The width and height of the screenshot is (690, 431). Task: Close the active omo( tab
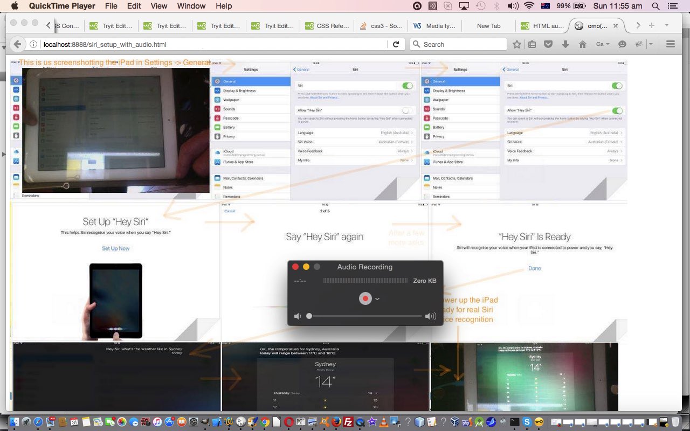tap(616, 25)
